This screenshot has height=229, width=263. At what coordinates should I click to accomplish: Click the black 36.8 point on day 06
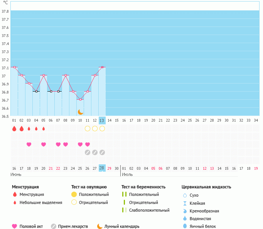tap(51, 91)
